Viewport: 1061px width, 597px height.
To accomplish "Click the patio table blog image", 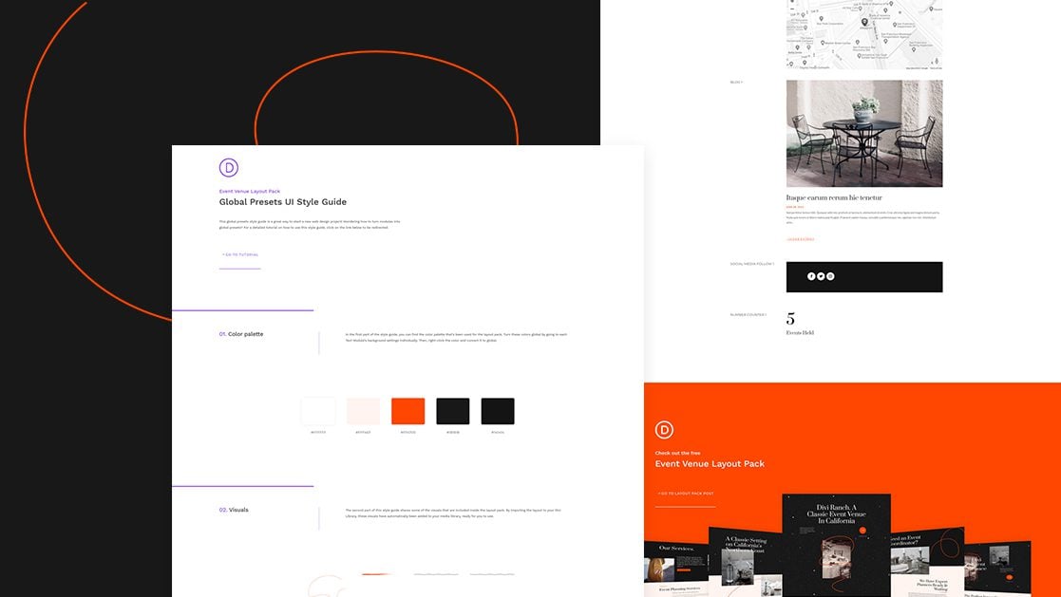I will 864,133.
